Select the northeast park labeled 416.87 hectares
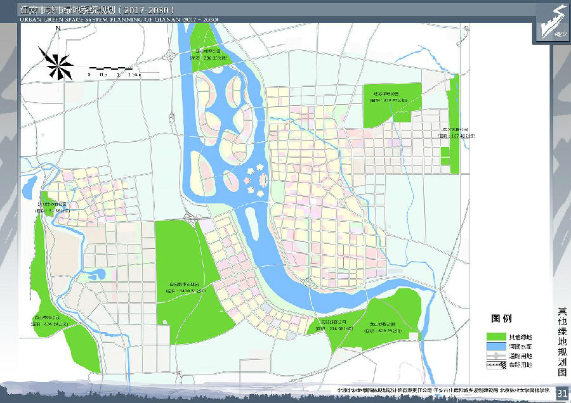The image size is (571, 403). tap(392, 105)
